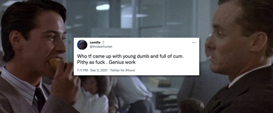Screen dimensions: 273x113
Task: Click the 7:11 PM timestamp
Action: coord(82,70)
